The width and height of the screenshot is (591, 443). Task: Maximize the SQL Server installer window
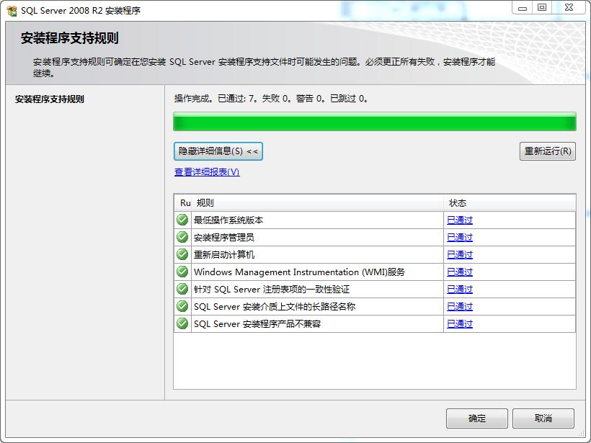pyautogui.click(x=542, y=8)
